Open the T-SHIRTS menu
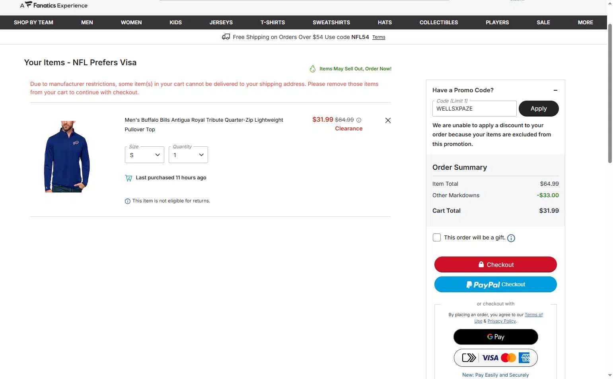The image size is (613, 379). (272, 22)
